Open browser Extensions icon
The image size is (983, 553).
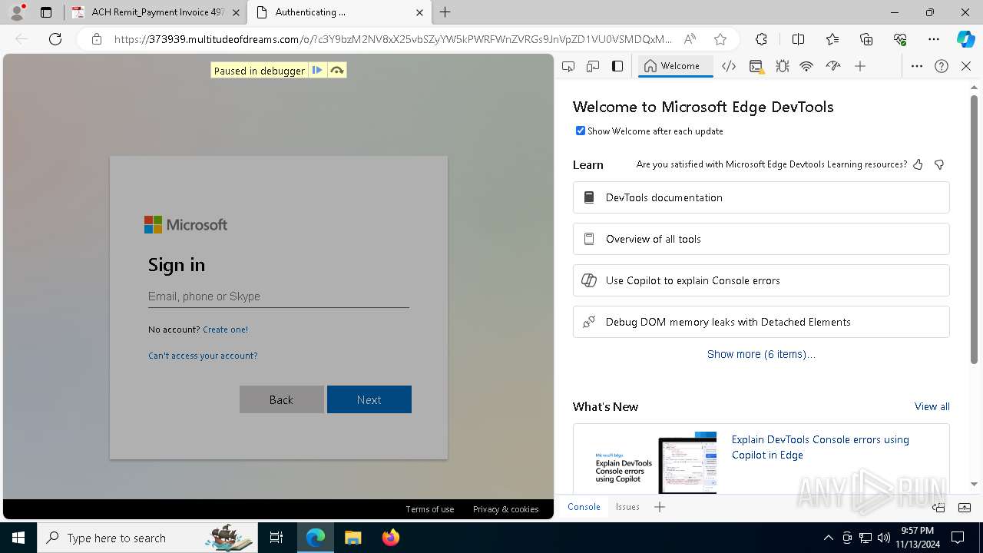[x=761, y=39]
